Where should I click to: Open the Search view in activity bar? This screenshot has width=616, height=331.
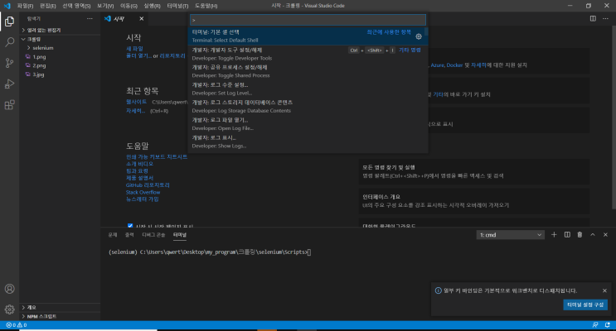coord(9,42)
